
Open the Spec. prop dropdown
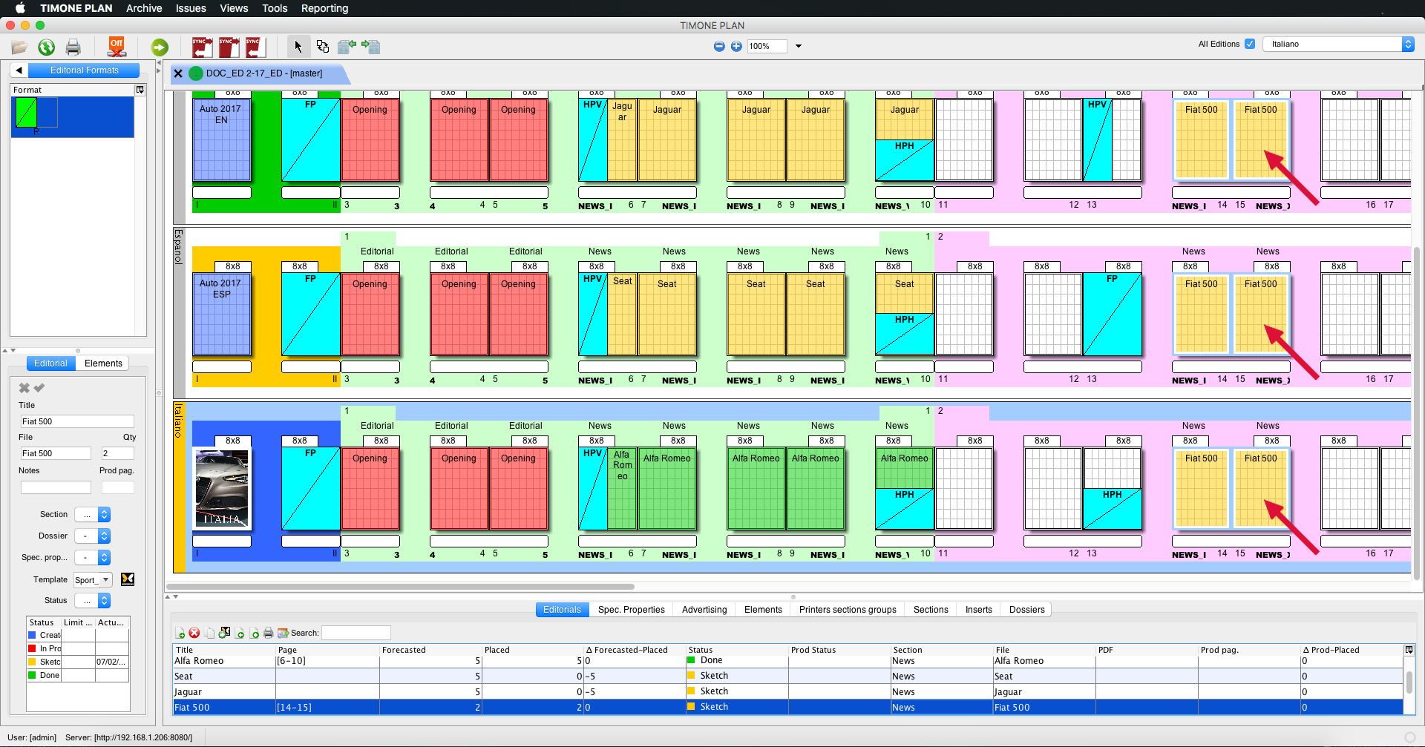[x=93, y=557]
